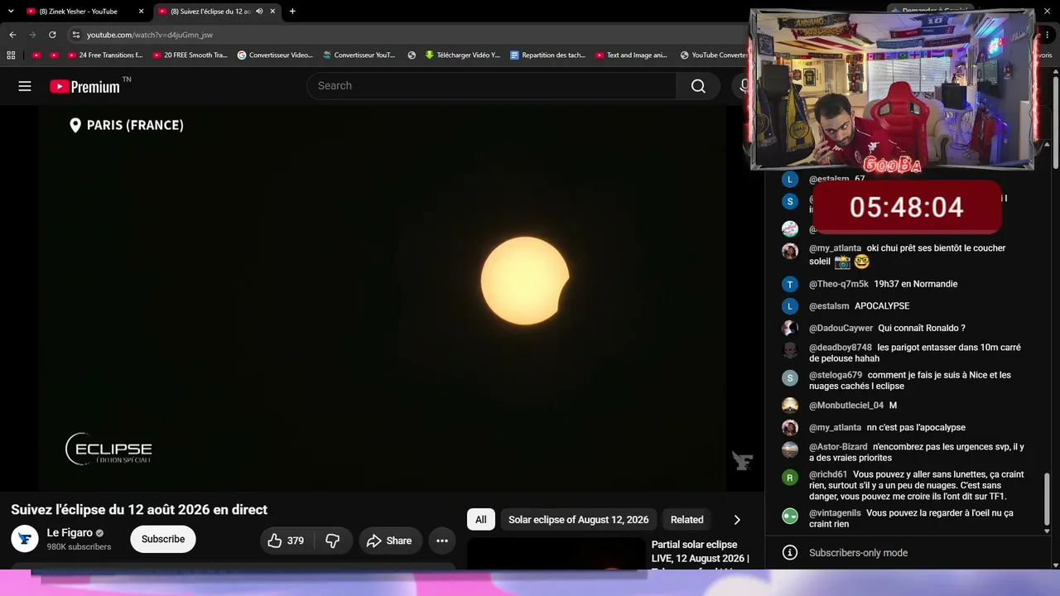The image size is (1060, 596).
Task: Open @steloga679 chat avatar
Action: coord(790,377)
